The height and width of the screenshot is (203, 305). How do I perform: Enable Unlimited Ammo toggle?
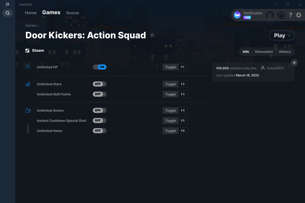[x=100, y=110]
